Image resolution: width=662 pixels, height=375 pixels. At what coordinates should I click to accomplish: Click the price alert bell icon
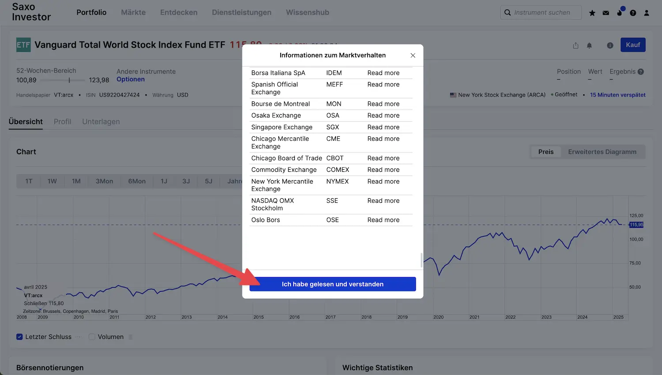click(589, 45)
